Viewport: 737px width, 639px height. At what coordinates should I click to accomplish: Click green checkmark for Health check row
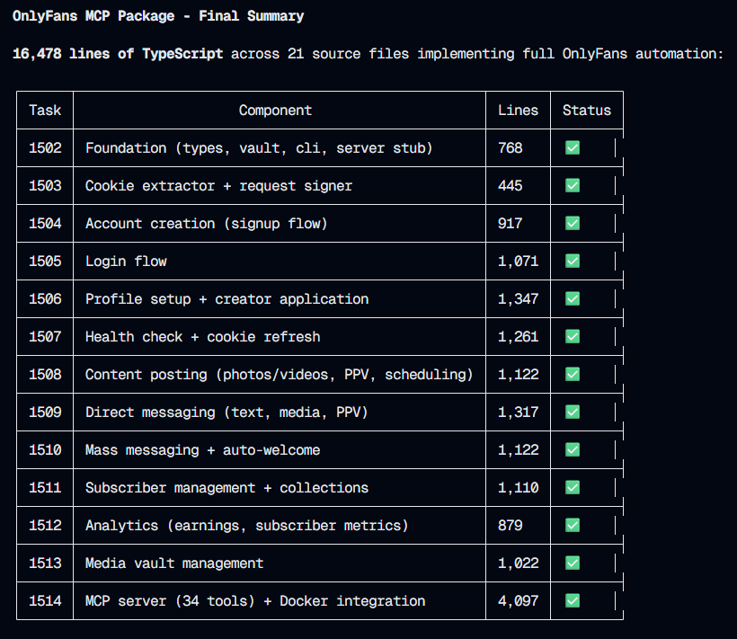coord(573,336)
